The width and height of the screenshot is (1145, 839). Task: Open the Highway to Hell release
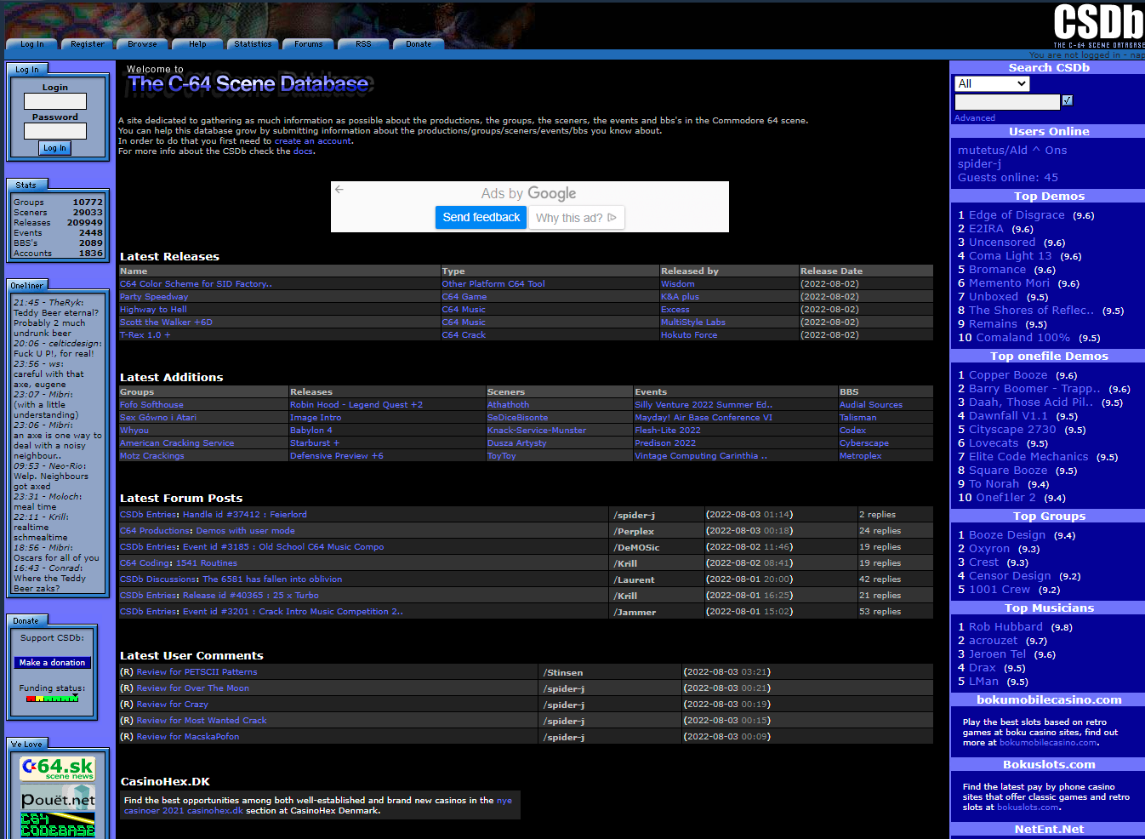(x=153, y=310)
